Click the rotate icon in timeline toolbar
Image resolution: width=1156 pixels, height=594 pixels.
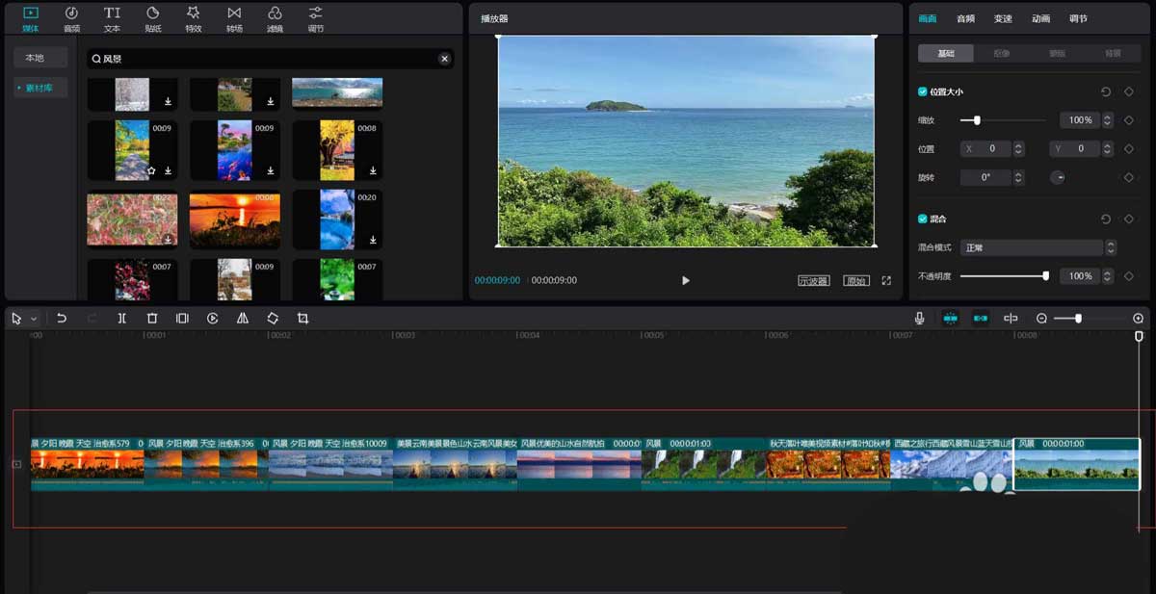pyautogui.click(x=273, y=318)
